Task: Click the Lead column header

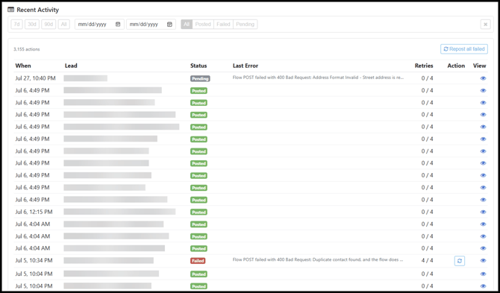Action: point(71,66)
